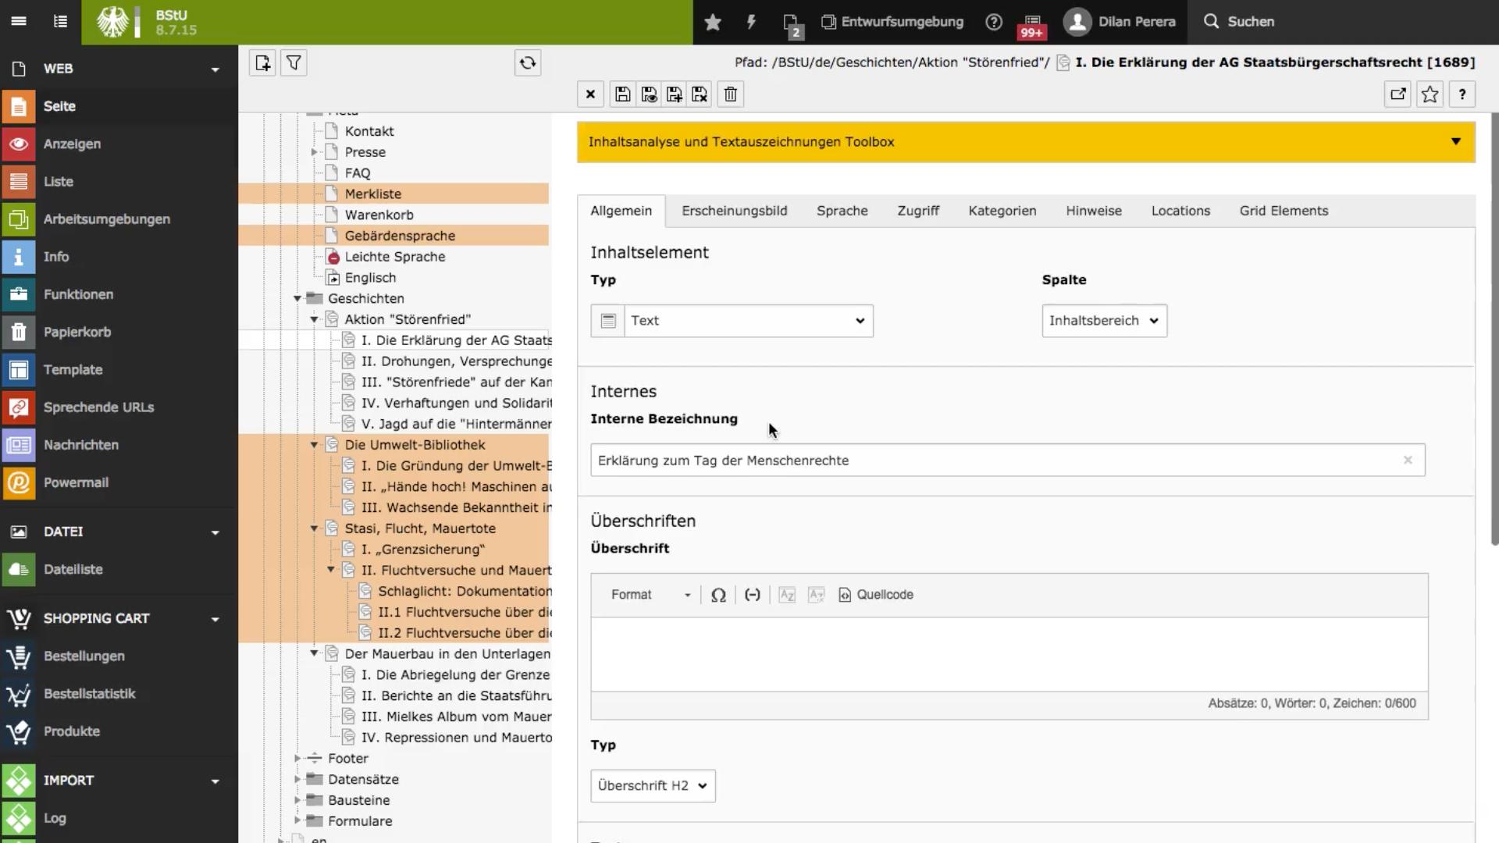Bookmark this record with the star

tap(1430, 94)
